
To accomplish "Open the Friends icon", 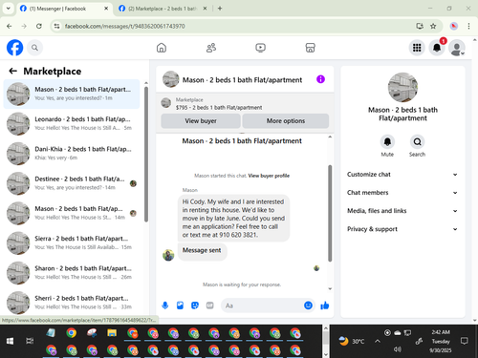I will pyautogui.click(x=211, y=48).
